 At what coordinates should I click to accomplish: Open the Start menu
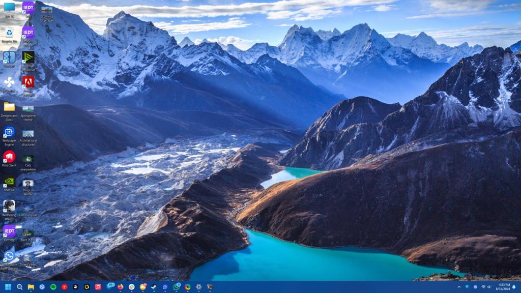click(8, 287)
